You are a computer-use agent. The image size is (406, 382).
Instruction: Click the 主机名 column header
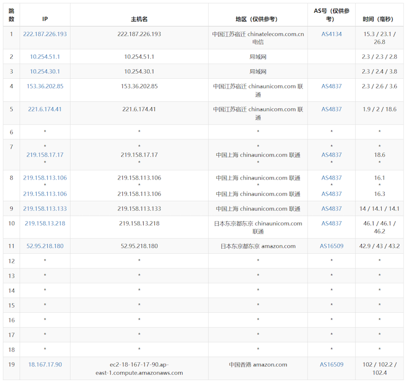coord(139,19)
